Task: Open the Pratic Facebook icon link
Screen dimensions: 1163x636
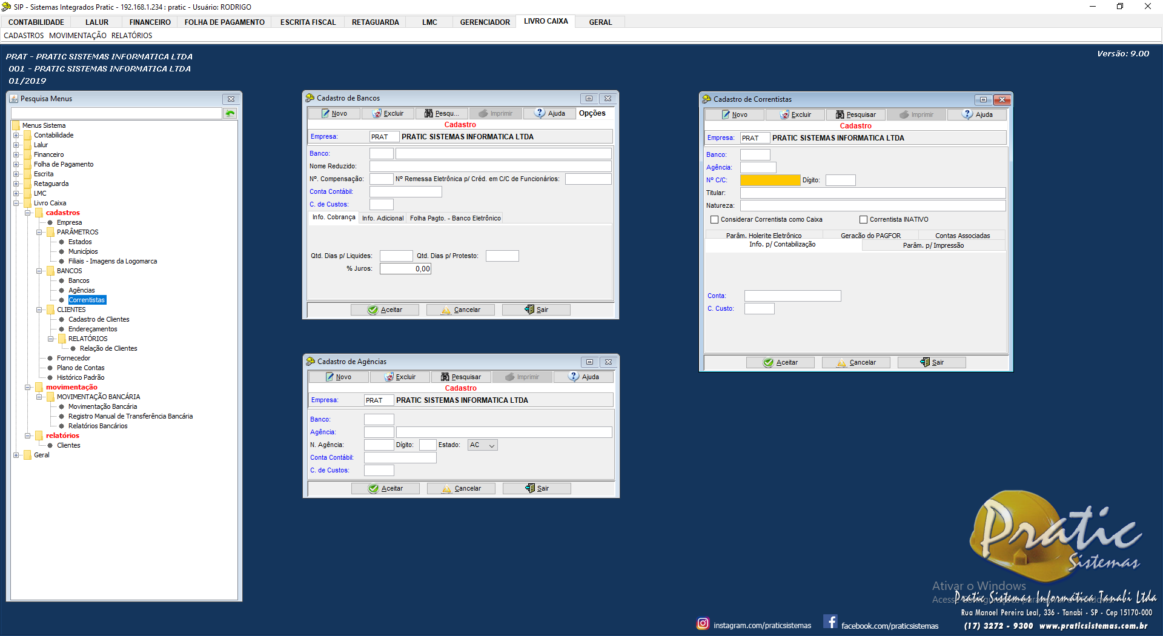Action: click(x=830, y=622)
